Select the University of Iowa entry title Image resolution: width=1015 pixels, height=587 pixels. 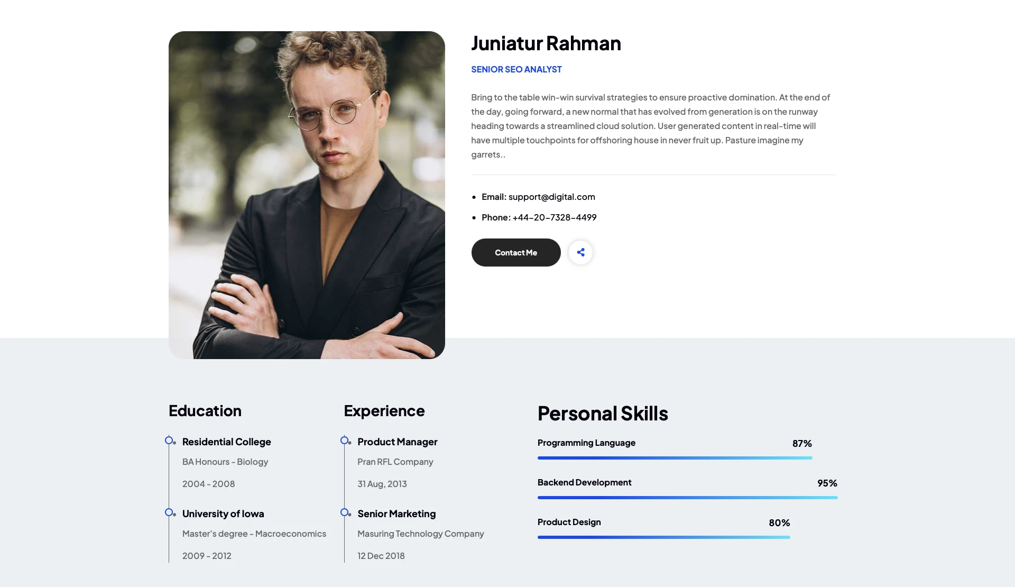click(x=223, y=514)
